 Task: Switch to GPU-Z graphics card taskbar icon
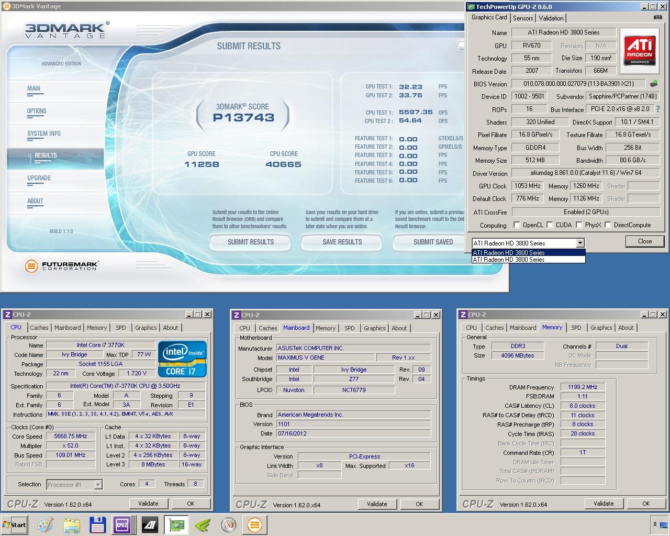pos(176,525)
